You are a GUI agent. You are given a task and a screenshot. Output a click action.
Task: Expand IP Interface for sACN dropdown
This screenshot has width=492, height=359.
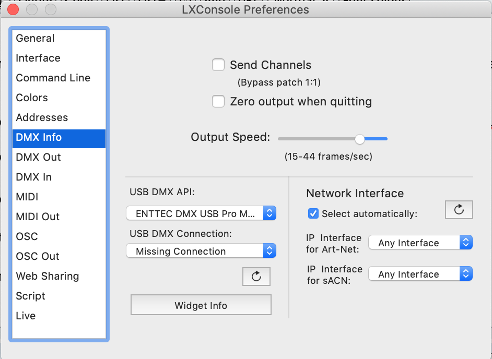click(420, 274)
